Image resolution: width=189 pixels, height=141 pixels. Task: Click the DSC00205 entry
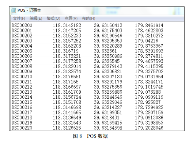click(22, 51)
